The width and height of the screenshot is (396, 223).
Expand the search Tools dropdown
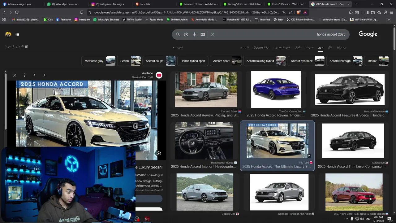point(178,47)
